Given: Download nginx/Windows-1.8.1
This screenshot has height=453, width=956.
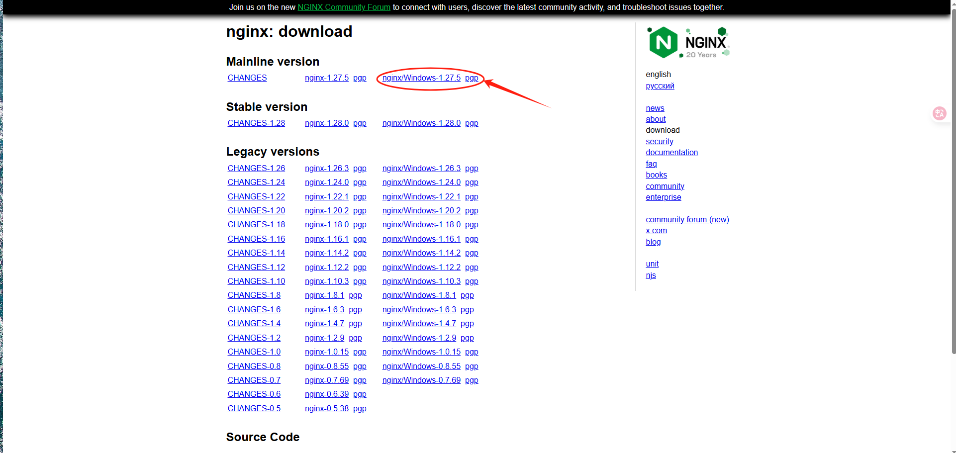Looking at the screenshot, I should pyautogui.click(x=419, y=295).
